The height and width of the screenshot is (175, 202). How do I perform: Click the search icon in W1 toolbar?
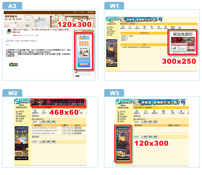144,27
